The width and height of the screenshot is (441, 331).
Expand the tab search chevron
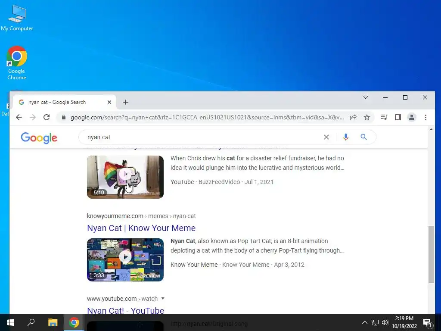366,97
